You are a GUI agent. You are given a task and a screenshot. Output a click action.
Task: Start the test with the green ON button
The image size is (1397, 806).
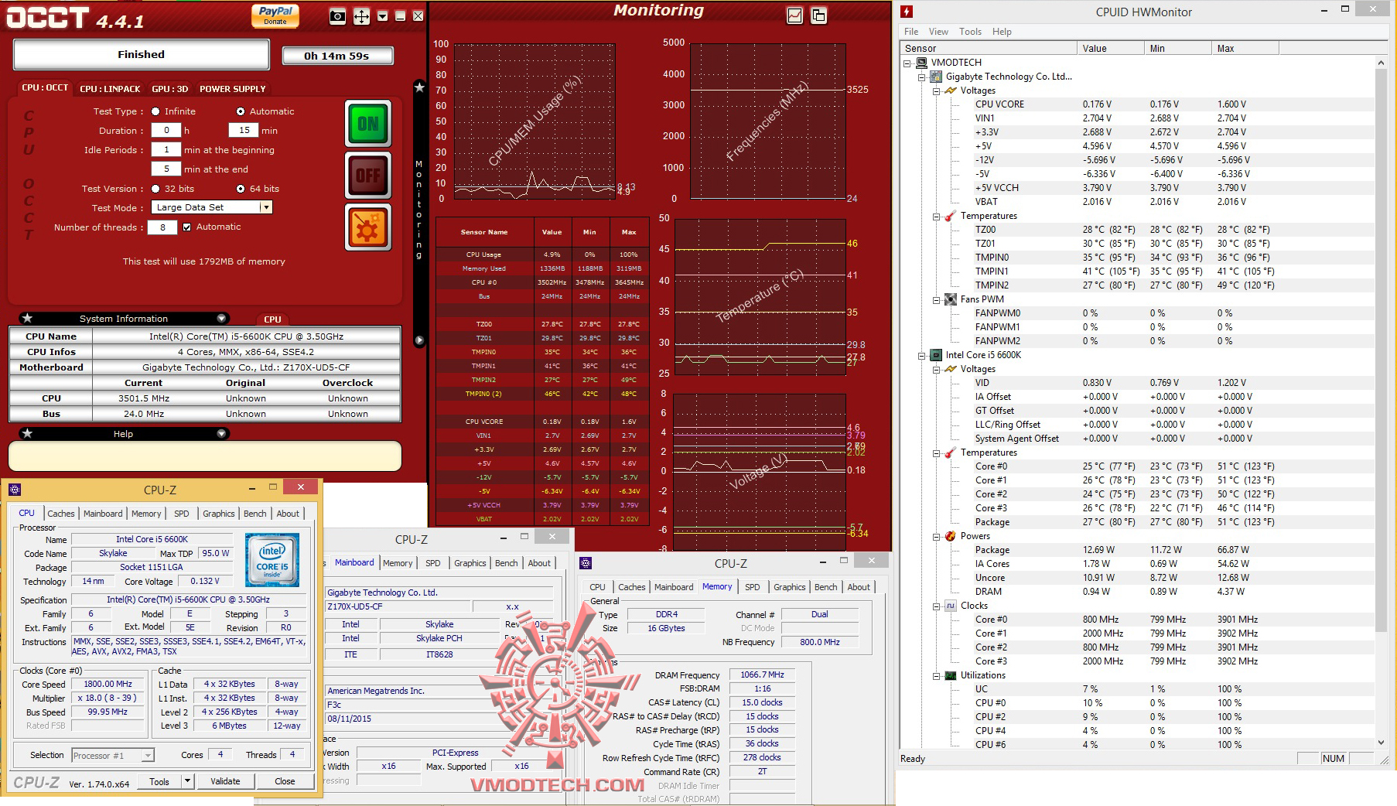[367, 124]
